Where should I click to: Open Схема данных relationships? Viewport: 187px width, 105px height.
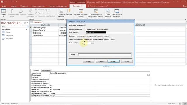pyautogui.click(x=108, y=13)
